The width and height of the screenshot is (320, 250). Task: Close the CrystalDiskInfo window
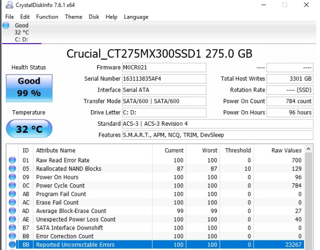(x=306, y=5)
